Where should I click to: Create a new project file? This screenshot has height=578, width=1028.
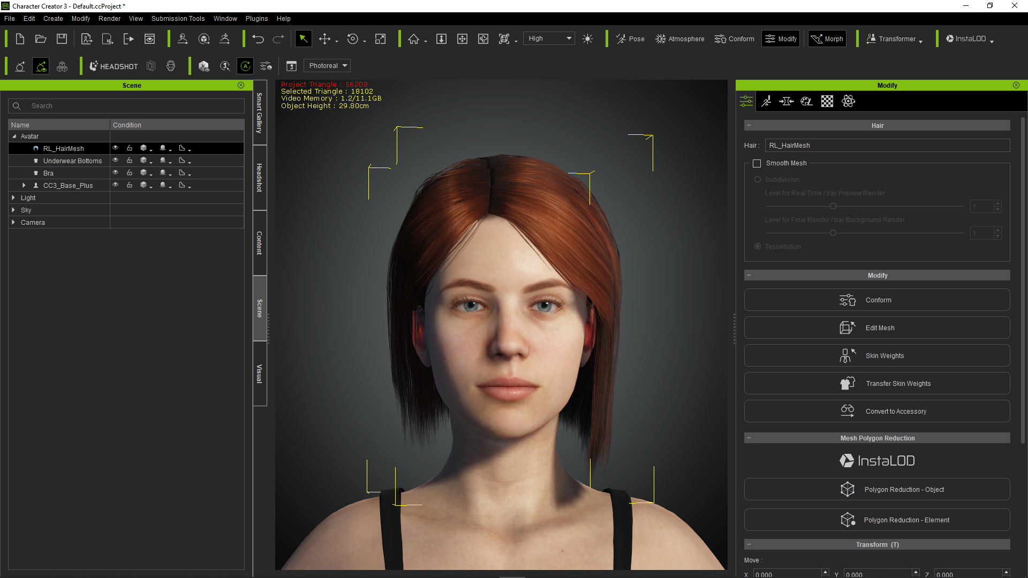[20, 39]
